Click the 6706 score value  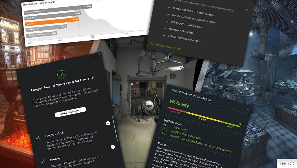[77, 13]
